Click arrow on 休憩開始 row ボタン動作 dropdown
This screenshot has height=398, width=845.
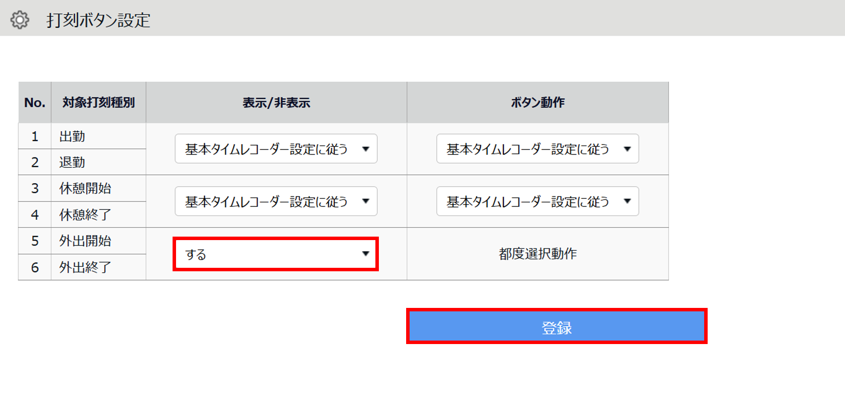tap(627, 201)
